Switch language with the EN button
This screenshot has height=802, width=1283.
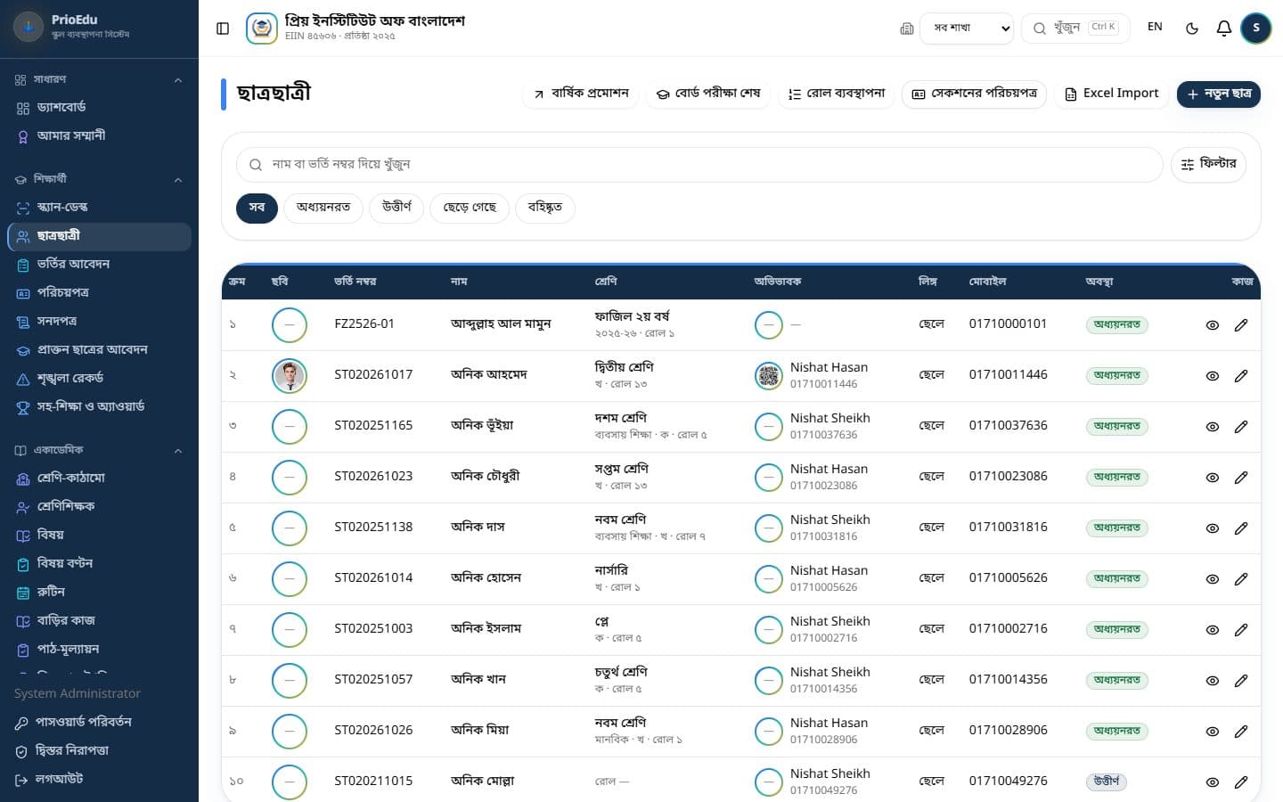pos(1155,28)
